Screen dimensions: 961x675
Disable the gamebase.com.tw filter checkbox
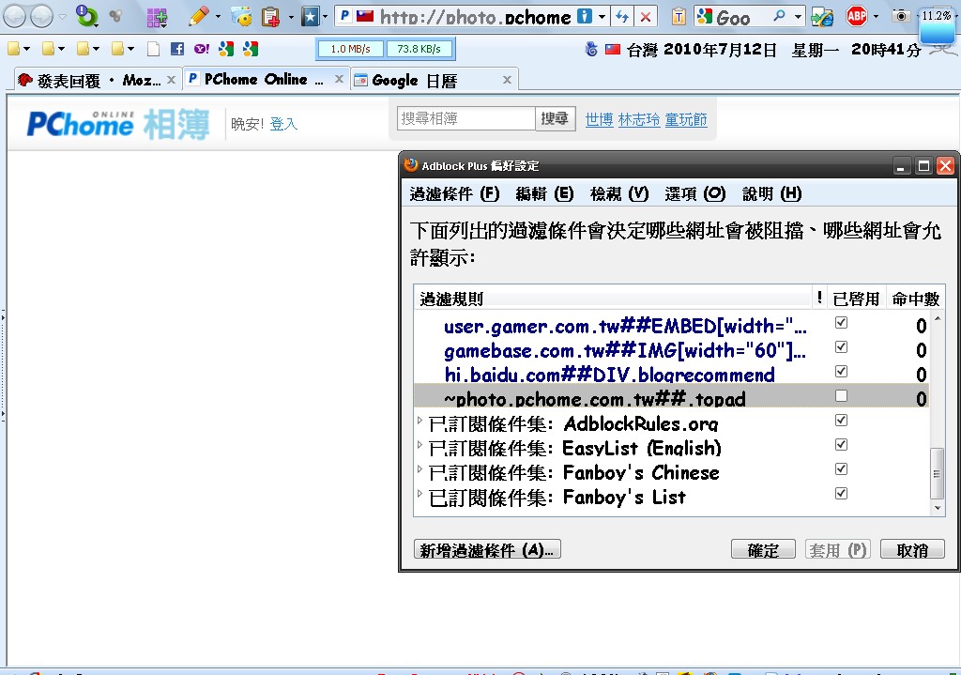coord(841,347)
